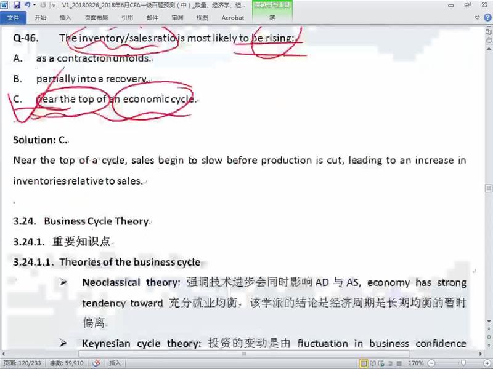
Task: Select the 笔 (Pen) ink tools tab
Action: (x=272, y=18)
